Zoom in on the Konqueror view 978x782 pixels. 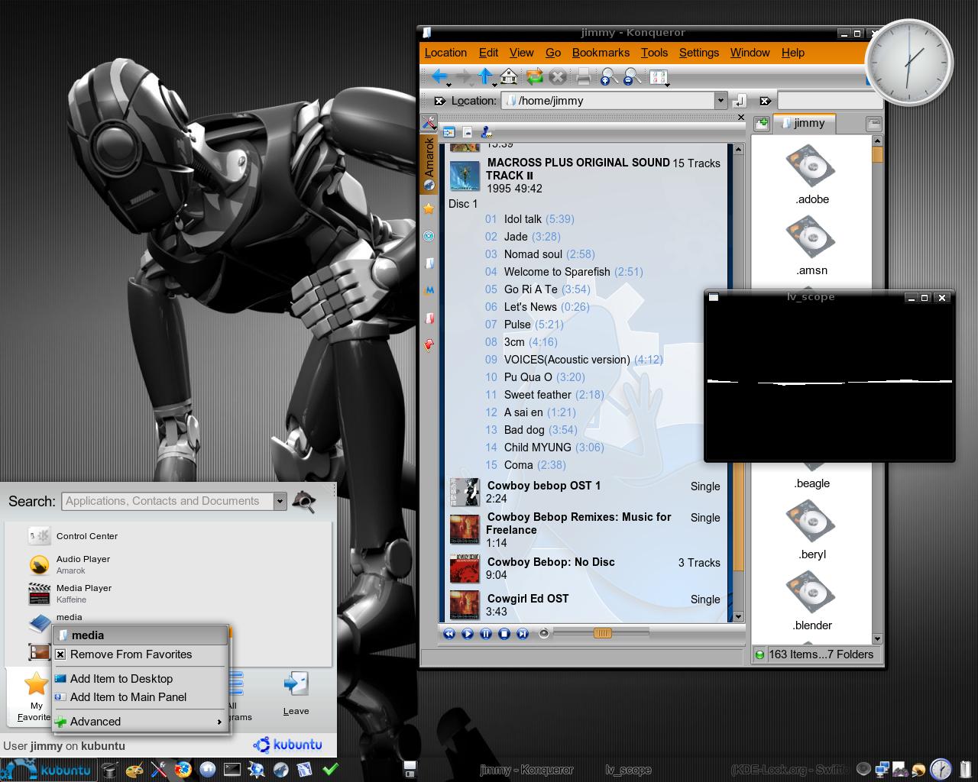point(608,76)
